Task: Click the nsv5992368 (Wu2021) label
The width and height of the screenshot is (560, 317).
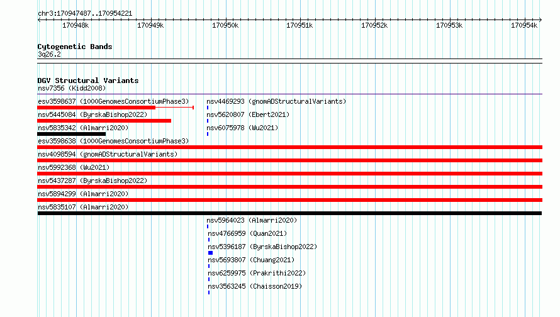Action: [x=74, y=167]
